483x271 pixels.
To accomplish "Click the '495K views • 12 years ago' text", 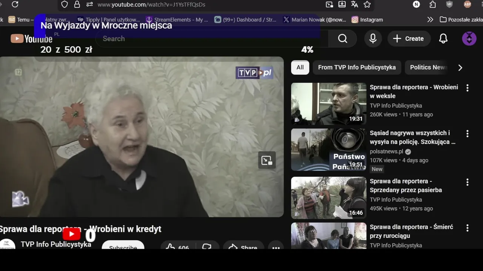I will (x=401, y=209).
